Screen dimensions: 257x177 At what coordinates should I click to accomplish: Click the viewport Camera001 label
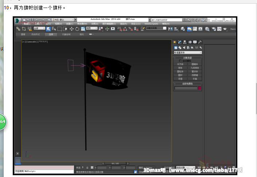(32, 42)
